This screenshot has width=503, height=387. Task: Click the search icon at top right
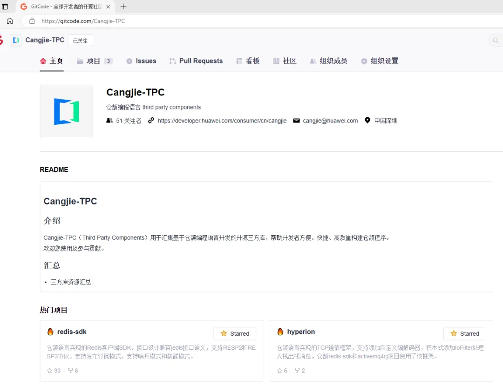tap(496, 41)
